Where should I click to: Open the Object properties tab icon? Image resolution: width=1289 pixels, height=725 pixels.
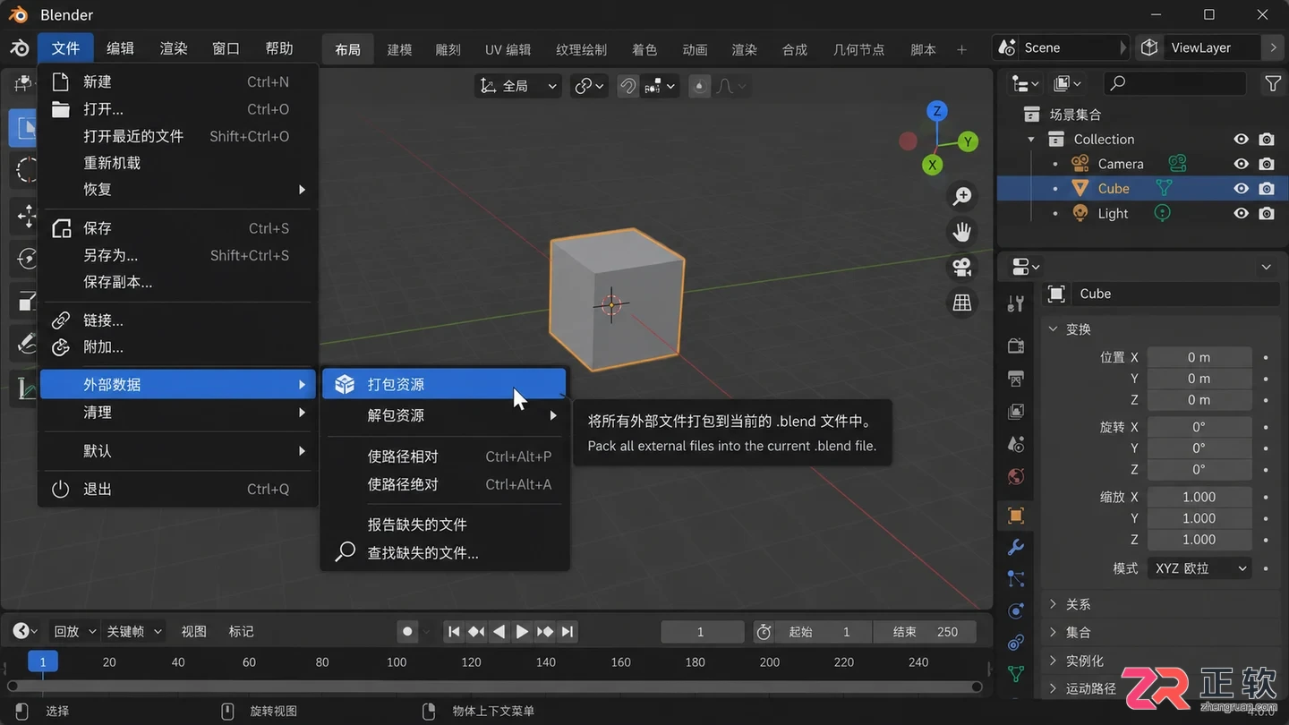click(1016, 516)
